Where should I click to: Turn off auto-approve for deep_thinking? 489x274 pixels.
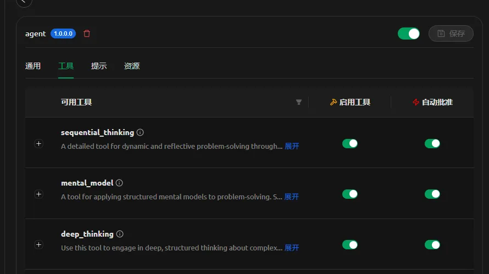coord(432,245)
